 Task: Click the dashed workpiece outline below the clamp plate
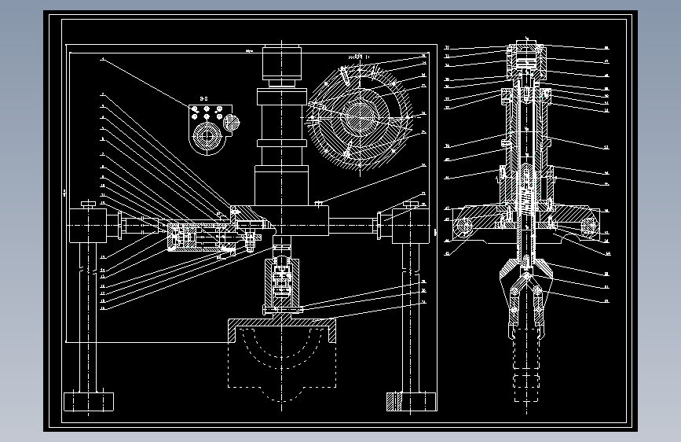coord(282,364)
